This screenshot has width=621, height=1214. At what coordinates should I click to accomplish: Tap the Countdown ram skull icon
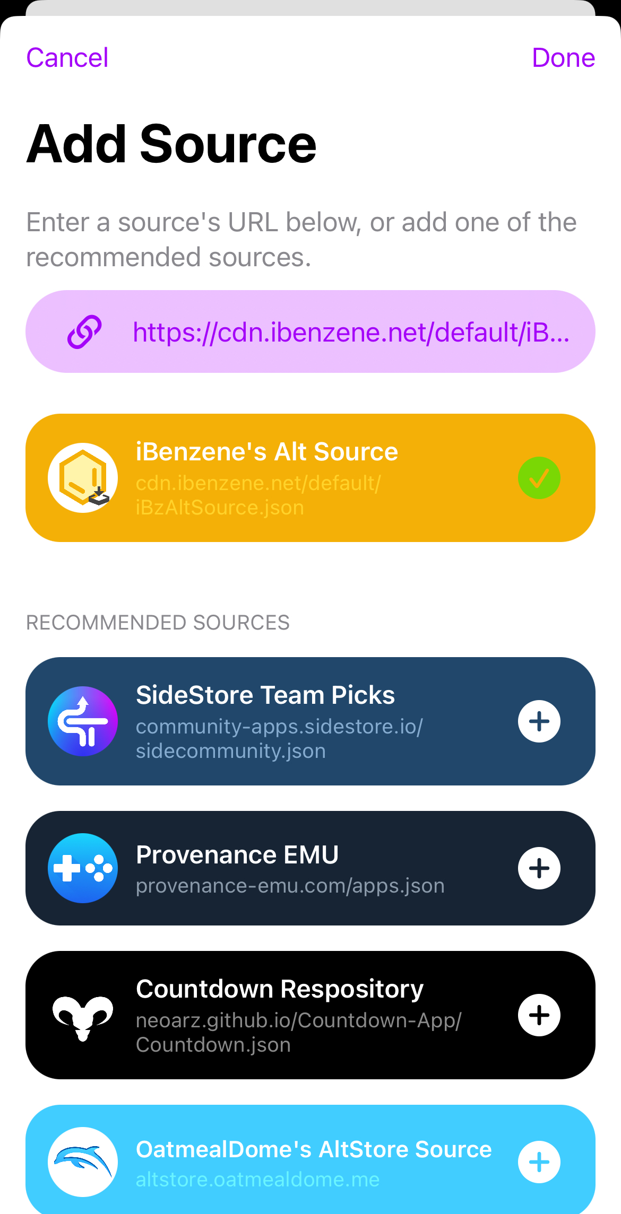tap(83, 1015)
